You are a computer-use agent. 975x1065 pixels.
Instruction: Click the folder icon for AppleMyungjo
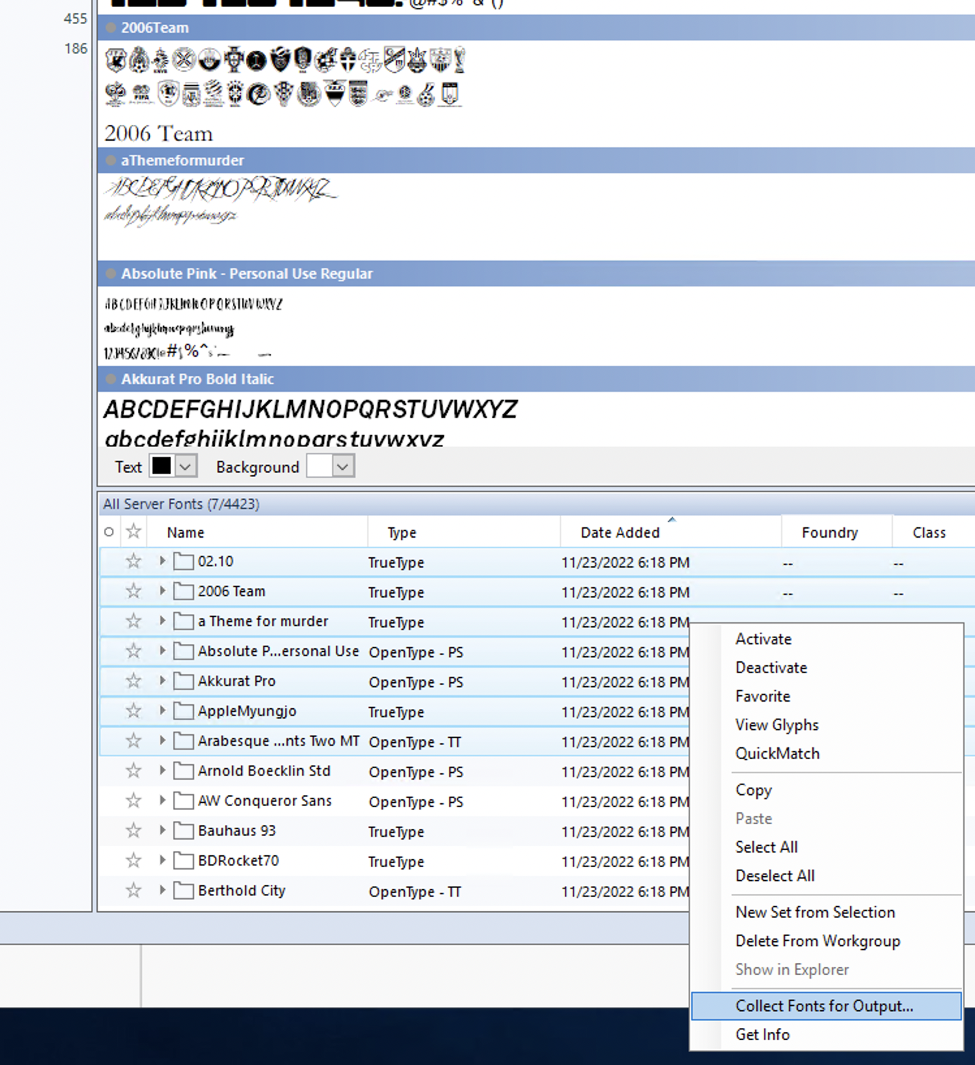point(184,711)
